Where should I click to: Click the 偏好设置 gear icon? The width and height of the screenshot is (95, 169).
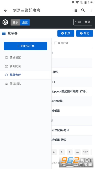click(7, 57)
